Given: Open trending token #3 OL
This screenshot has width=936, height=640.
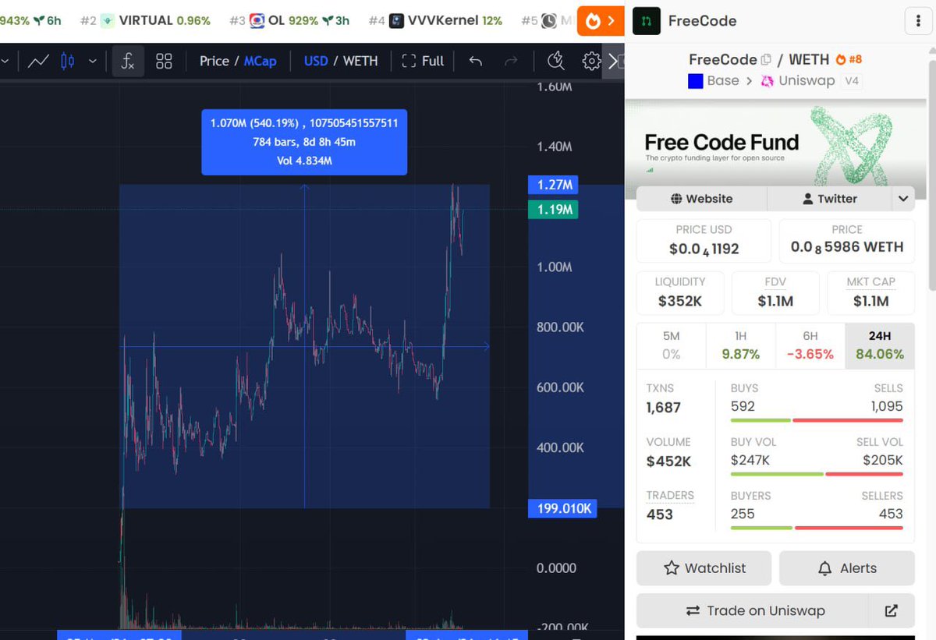Looking at the screenshot, I should (289, 20).
